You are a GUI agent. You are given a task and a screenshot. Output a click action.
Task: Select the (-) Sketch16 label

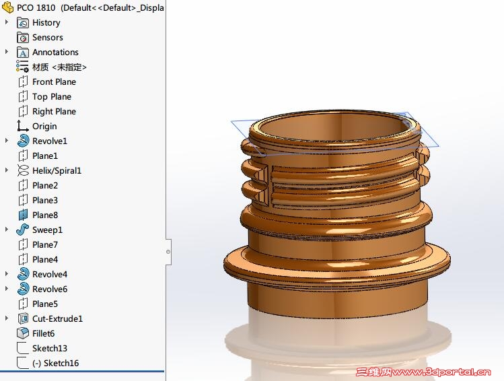55,363
